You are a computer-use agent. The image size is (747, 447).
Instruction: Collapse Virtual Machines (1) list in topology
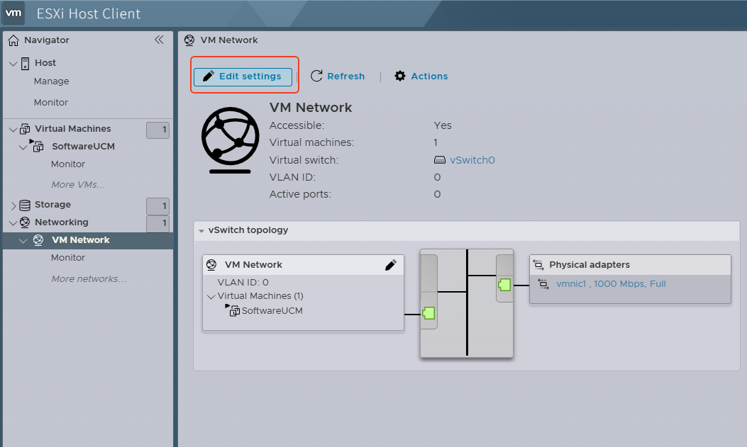coord(211,296)
